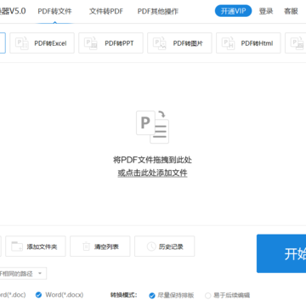This screenshot has height=306, width=306.
Task: Select the 尽量保持排版 conversion mode
Action: coord(172,295)
